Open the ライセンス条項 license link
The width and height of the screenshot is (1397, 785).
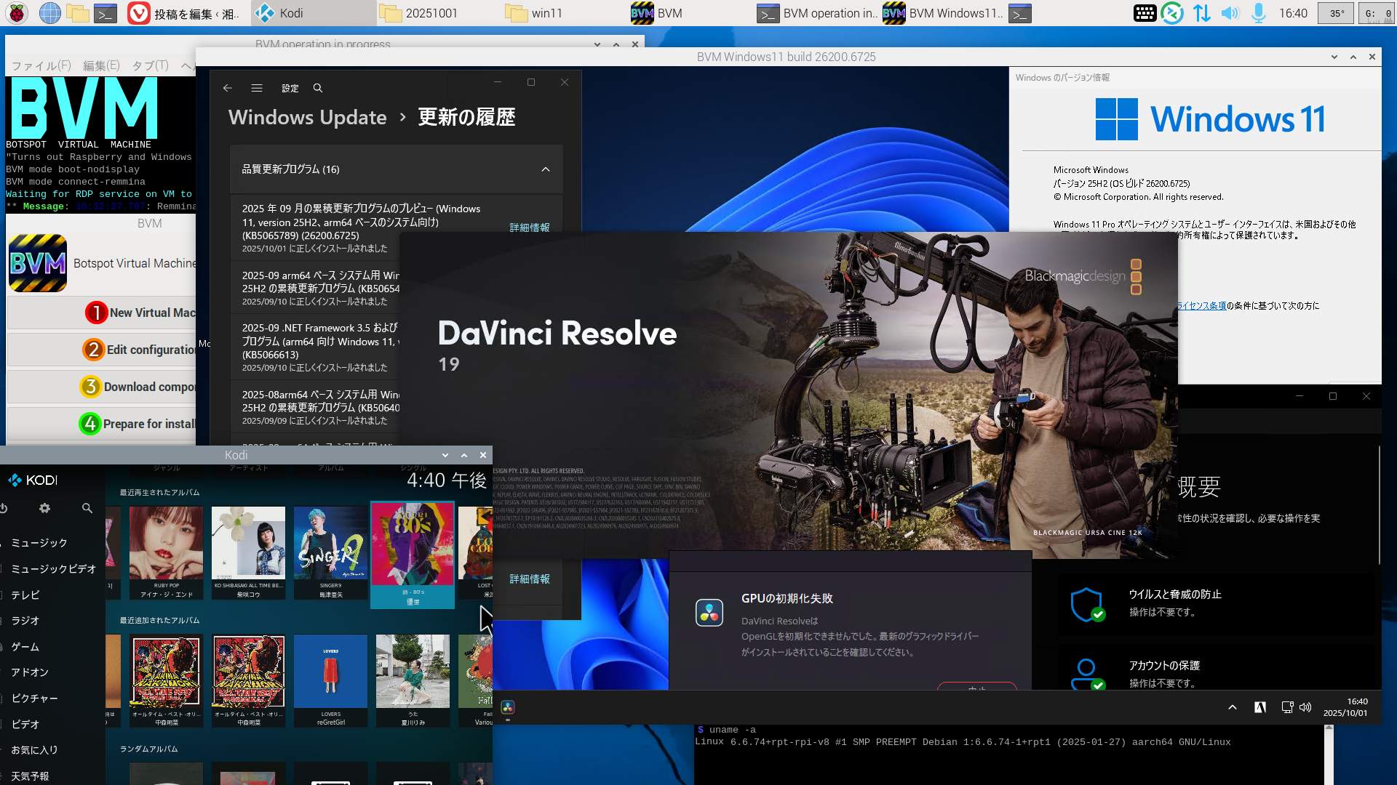pos(1202,306)
